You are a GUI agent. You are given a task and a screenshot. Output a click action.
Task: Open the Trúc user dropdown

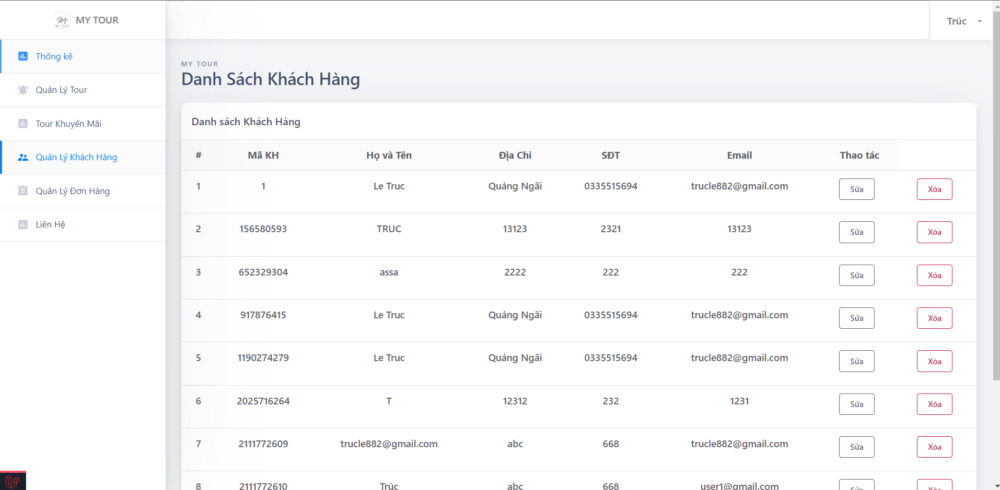coord(964,21)
